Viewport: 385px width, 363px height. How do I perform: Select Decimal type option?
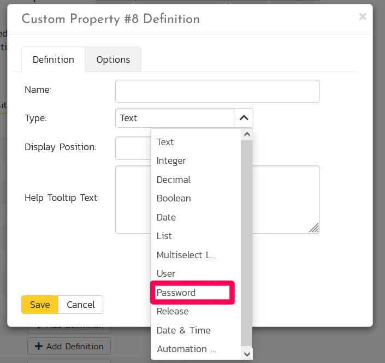[x=173, y=180]
